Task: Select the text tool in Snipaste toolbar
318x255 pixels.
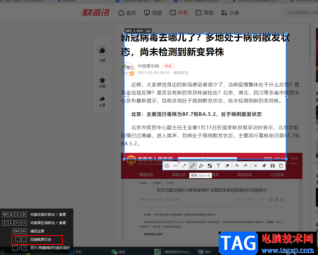Action: (x=218, y=166)
